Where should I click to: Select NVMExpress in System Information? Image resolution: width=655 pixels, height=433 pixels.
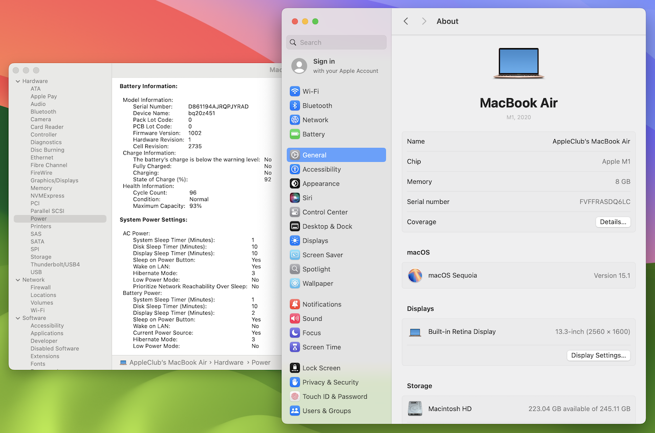pos(48,196)
